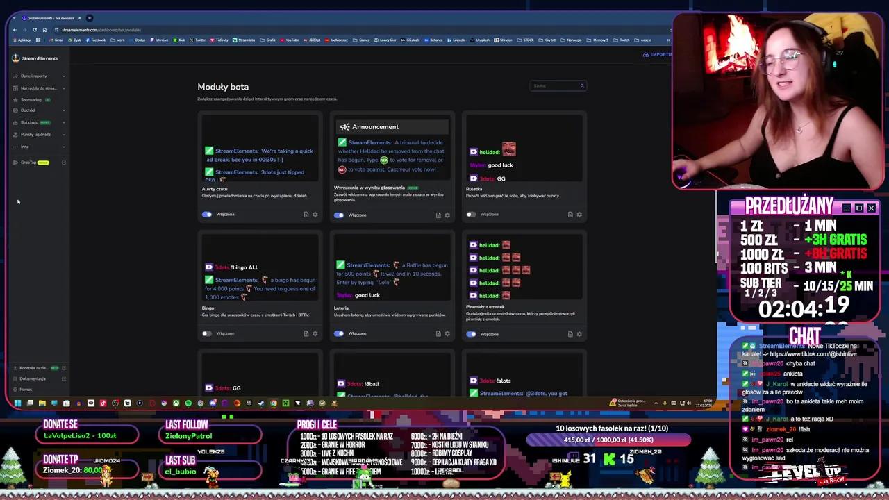Open Windows Start button in taskbar

(x=17, y=403)
